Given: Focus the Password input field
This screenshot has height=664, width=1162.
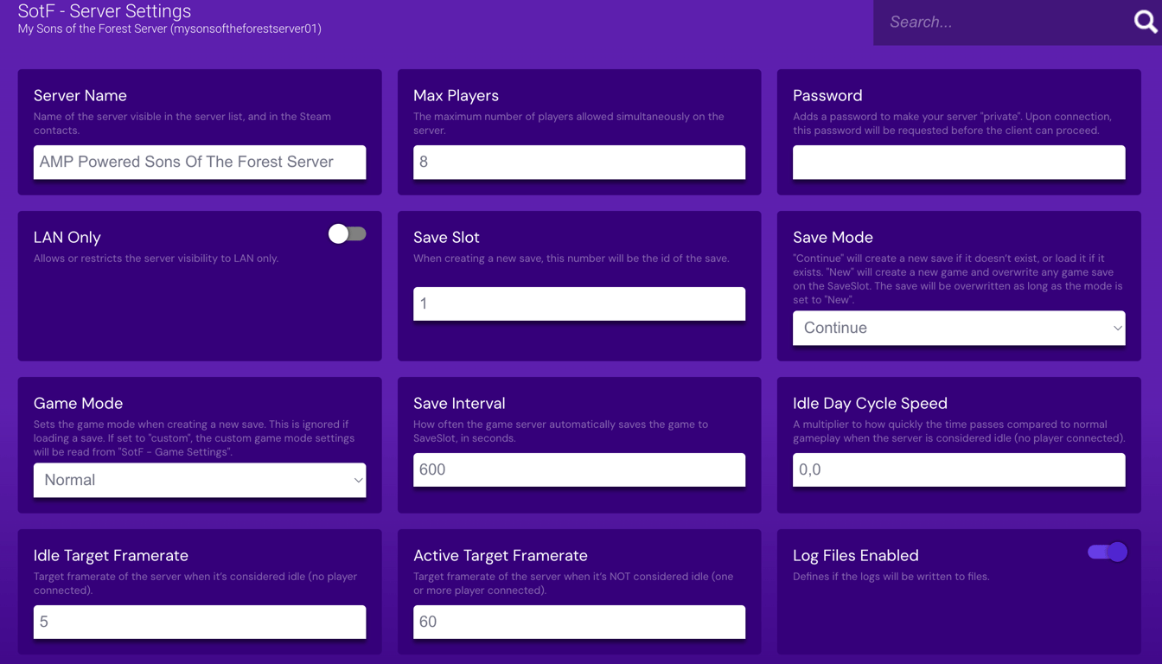Looking at the screenshot, I should [959, 162].
